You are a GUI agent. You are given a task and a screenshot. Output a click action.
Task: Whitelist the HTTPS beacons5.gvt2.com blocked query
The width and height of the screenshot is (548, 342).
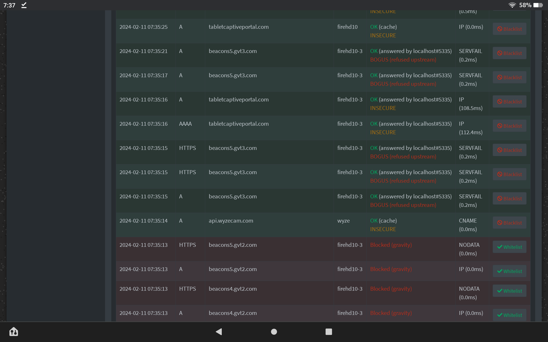[509, 247]
